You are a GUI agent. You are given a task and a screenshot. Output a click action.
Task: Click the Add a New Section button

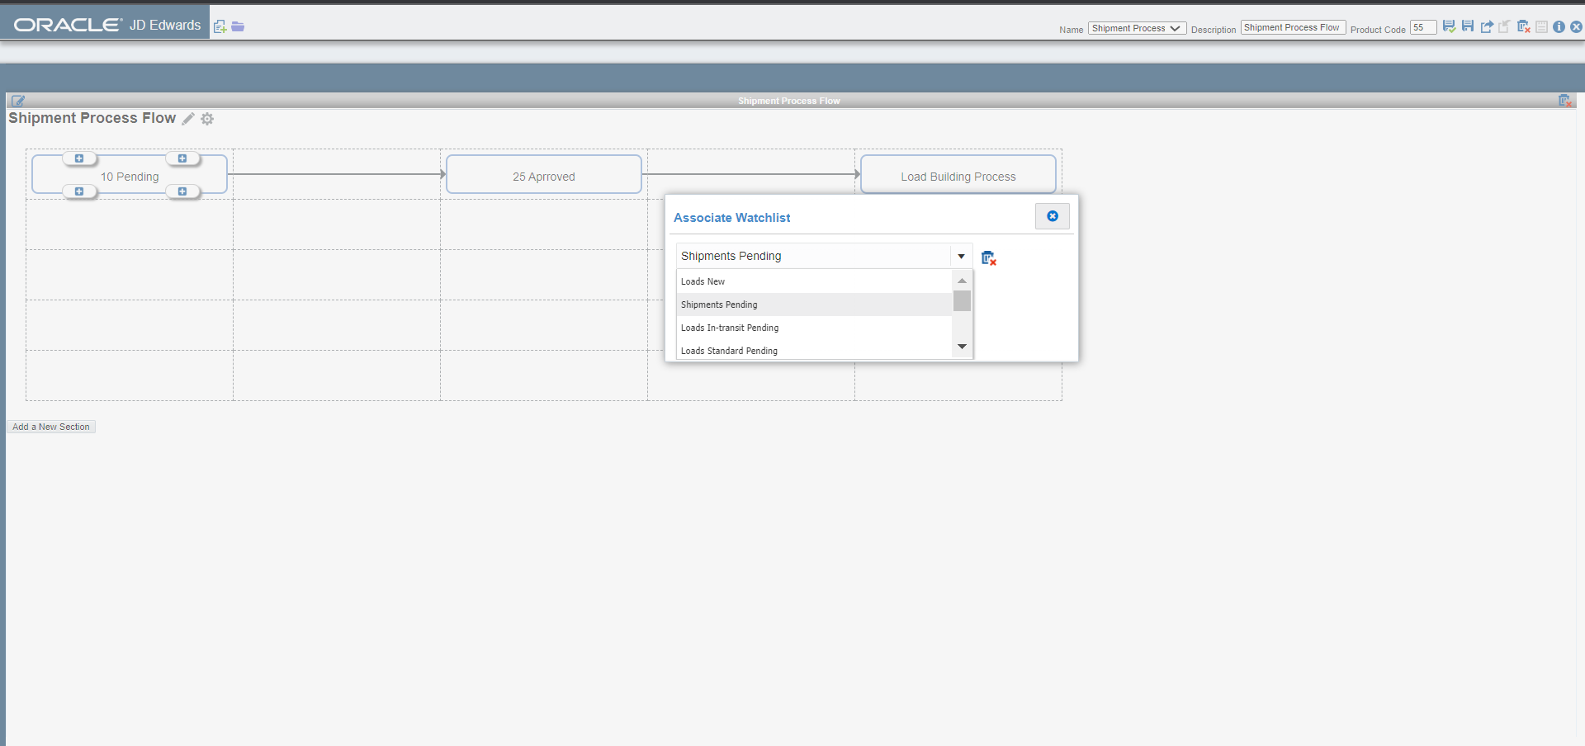coord(51,427)
